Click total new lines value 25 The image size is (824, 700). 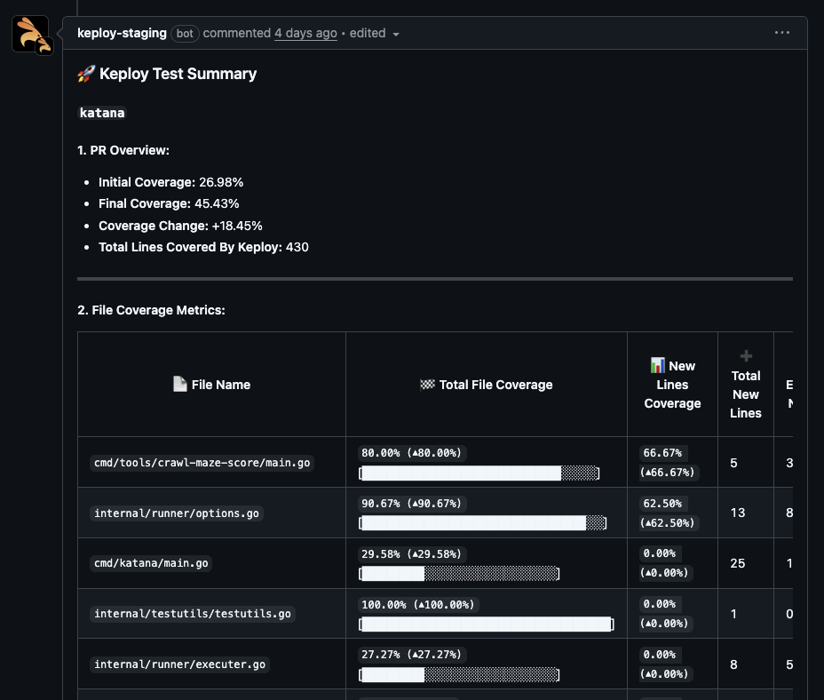coord(737,563)
